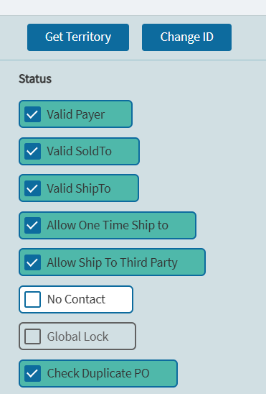Enable the No Contact checkbox
The height and width of the screenshot is (394, 266).
pos(32,299)
